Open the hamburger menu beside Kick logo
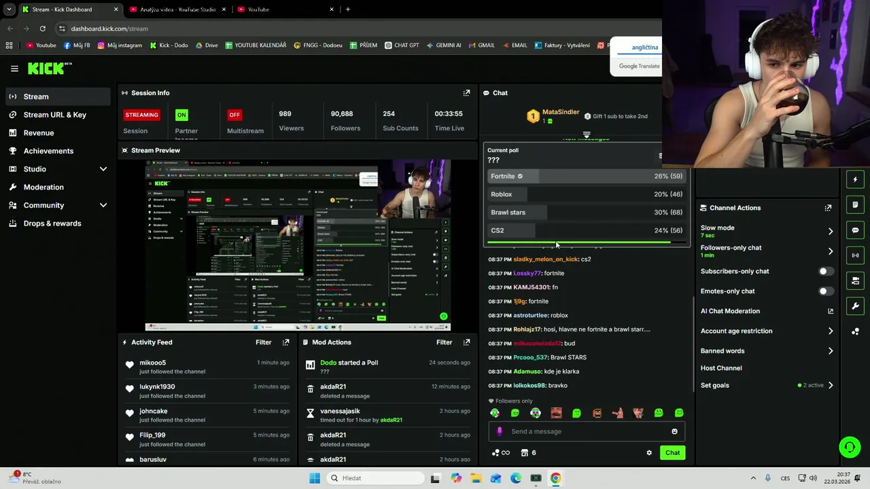Screen dimensions: 870x489 (14, 69)
